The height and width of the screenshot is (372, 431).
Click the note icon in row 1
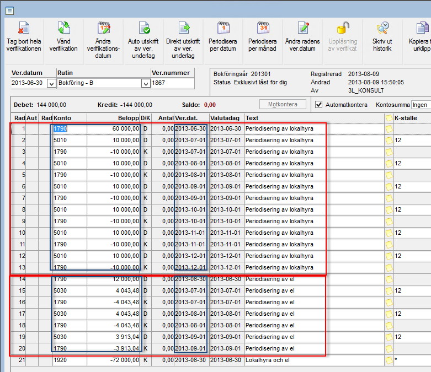coord(389,129)
